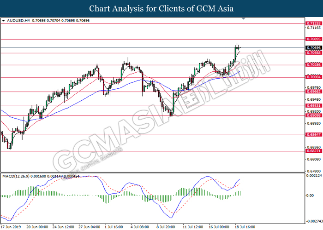Select the 0.69662 price level label
323x230 pixels.
coord(314,92)
